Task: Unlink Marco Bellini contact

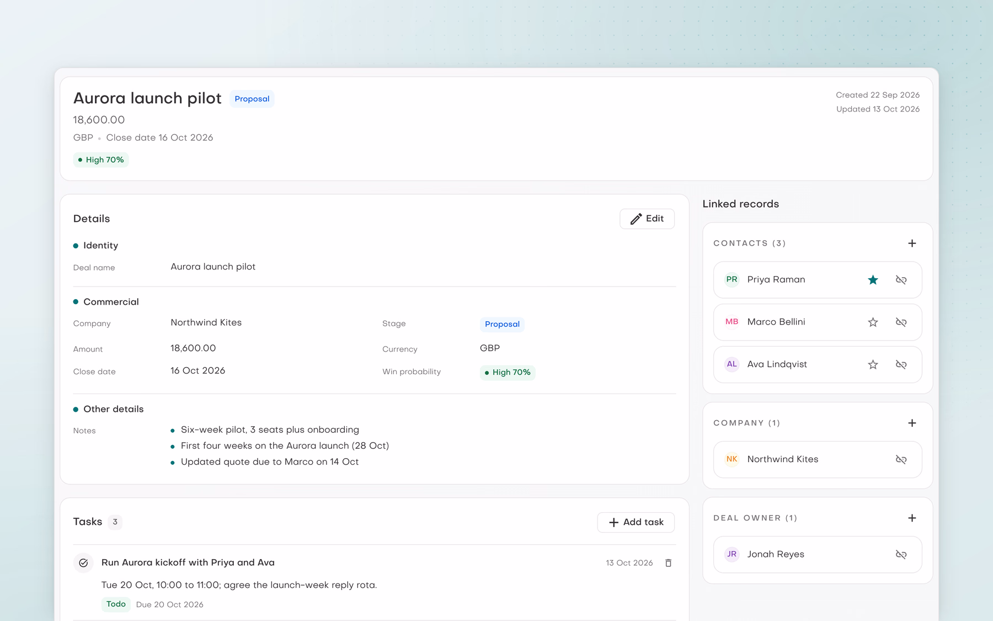Action: pos(901,322)
